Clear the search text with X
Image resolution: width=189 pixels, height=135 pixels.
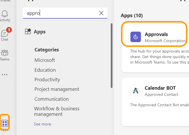pos(101,13)
